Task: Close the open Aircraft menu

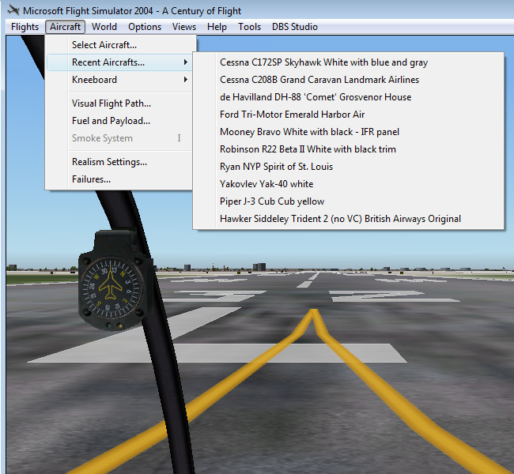Action: pos(65,27)
